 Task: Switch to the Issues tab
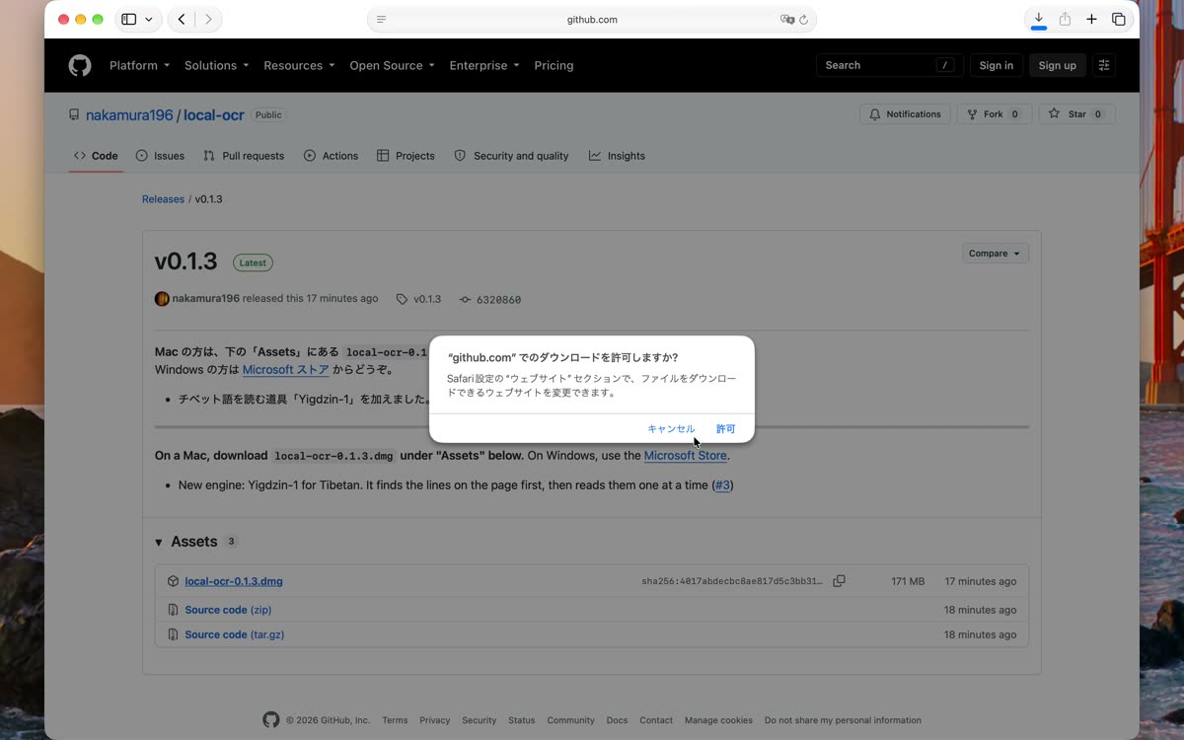160,156
